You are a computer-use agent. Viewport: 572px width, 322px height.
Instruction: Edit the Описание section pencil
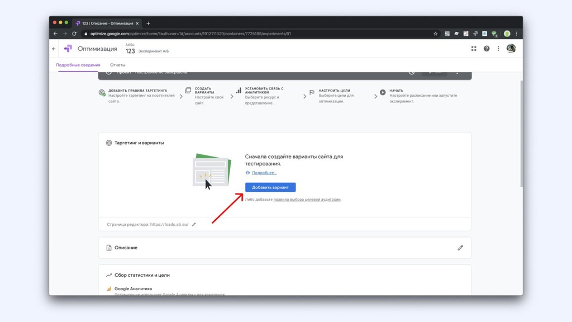point(460,248)
